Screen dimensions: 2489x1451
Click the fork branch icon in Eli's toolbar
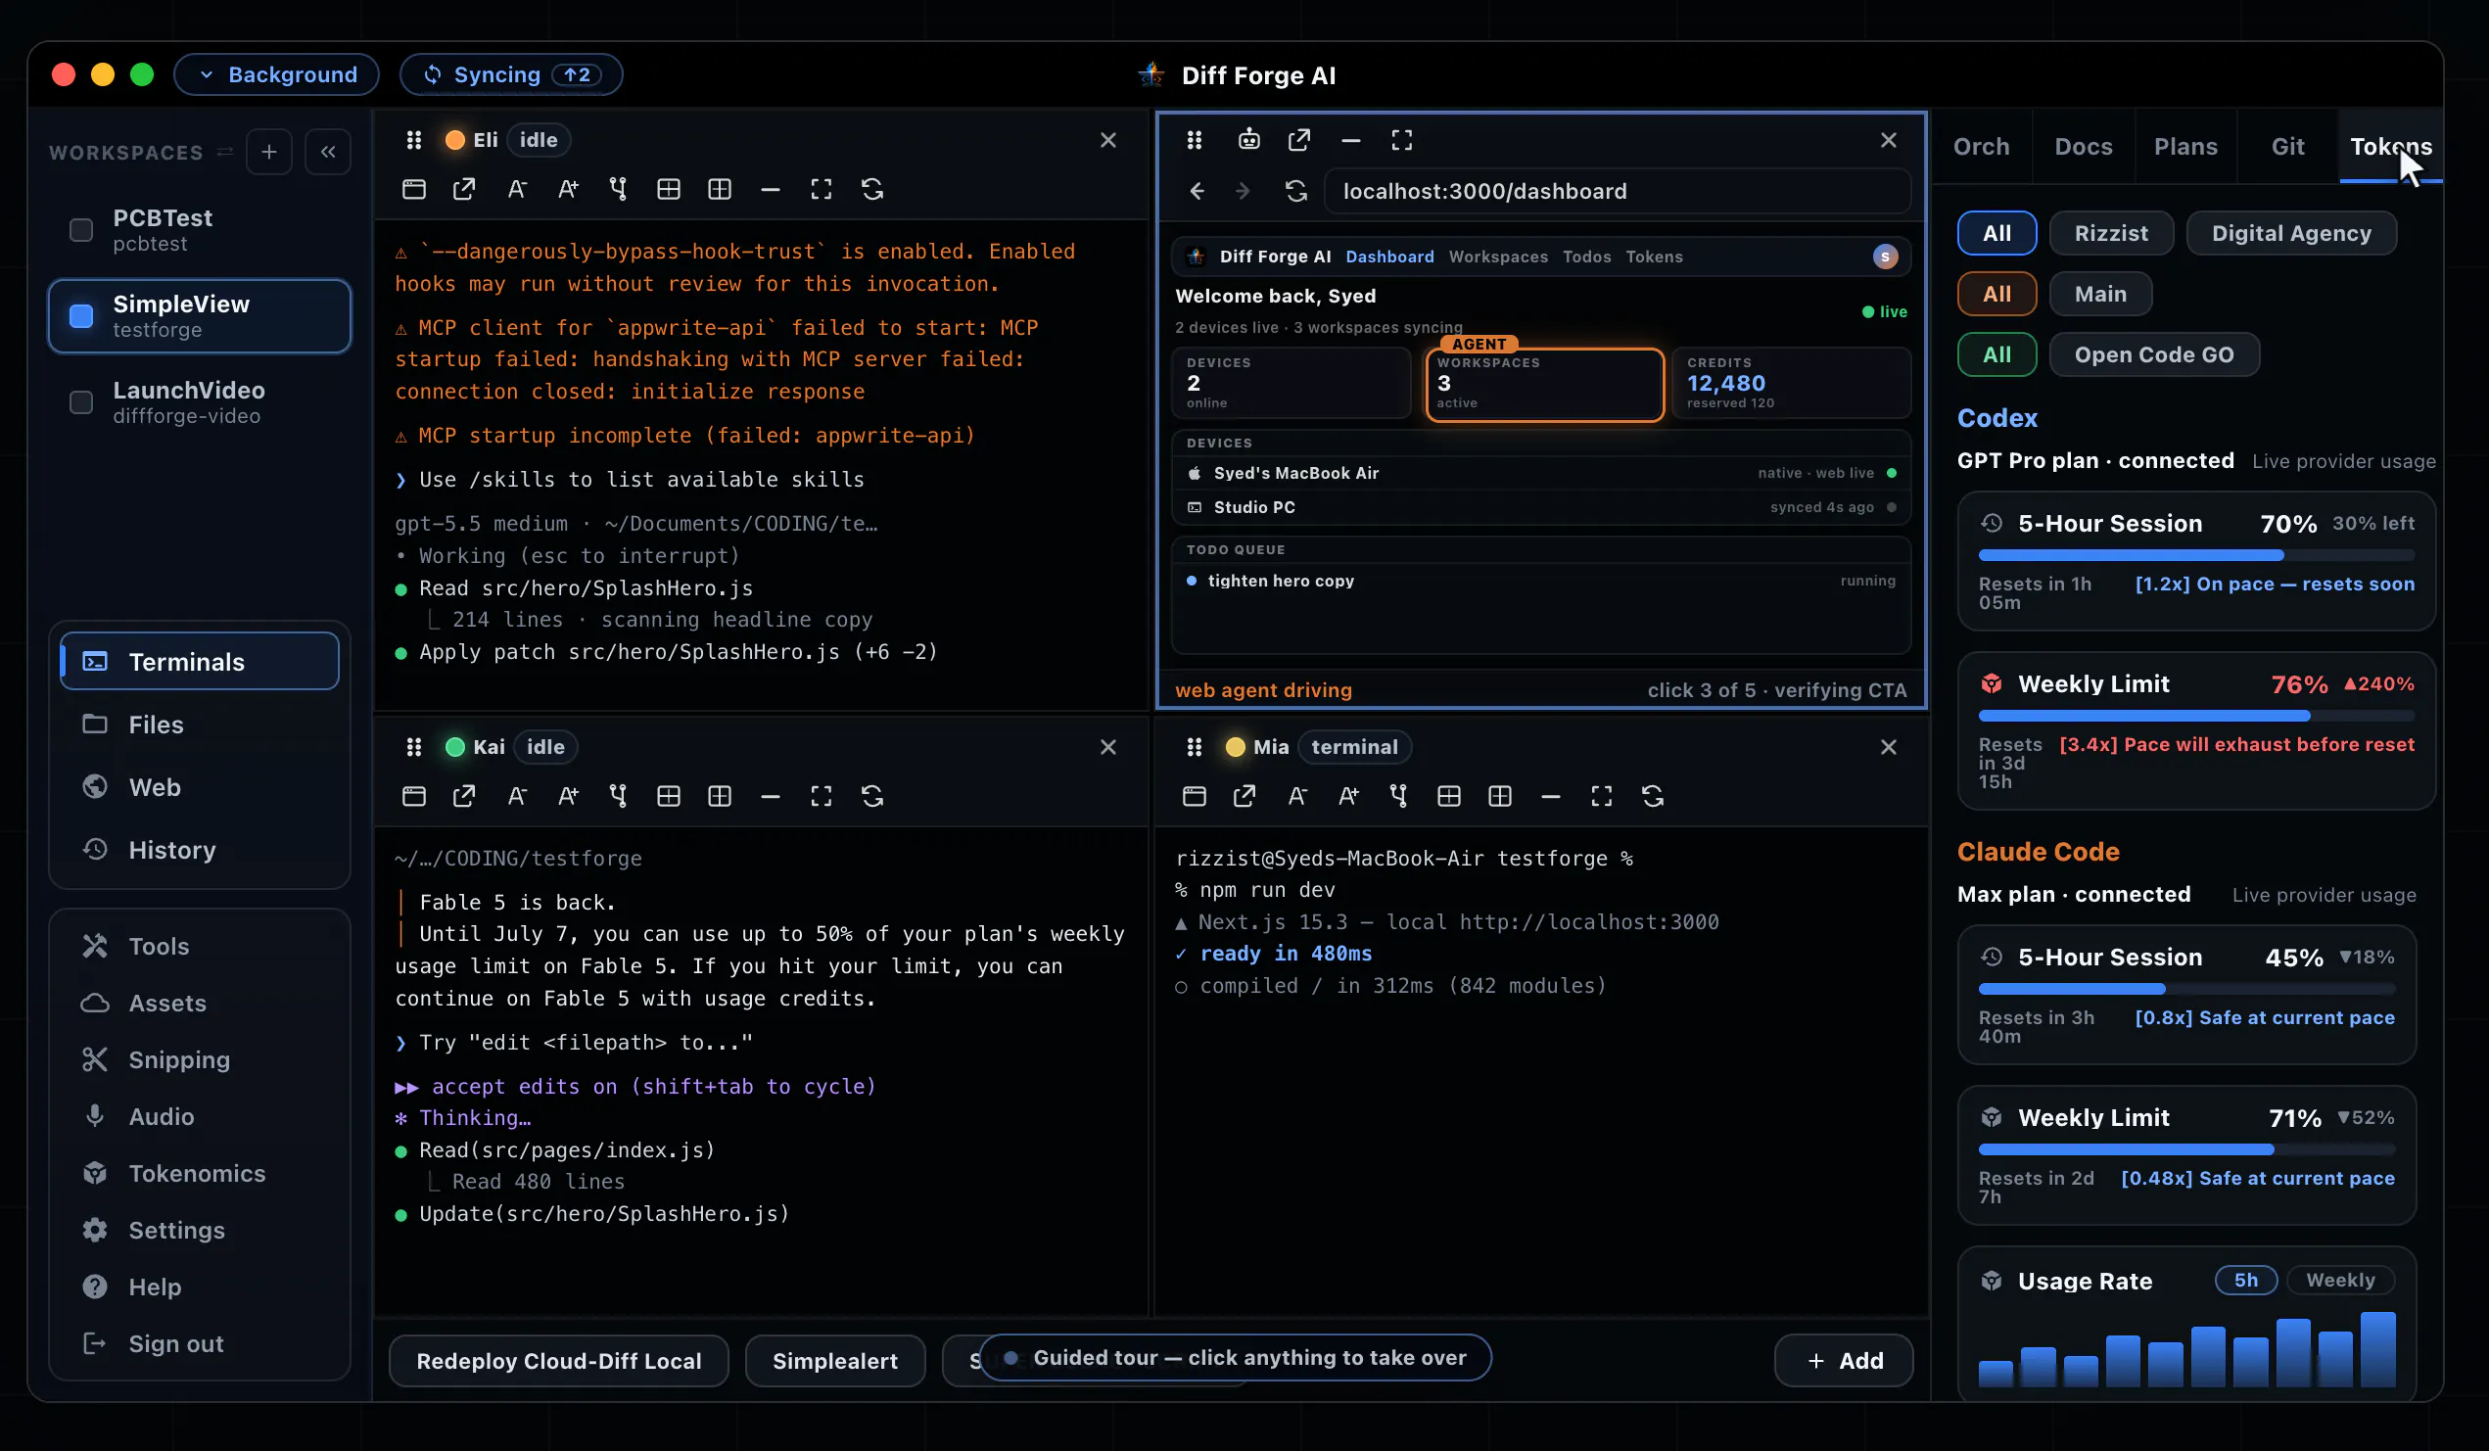coord(618,189)
